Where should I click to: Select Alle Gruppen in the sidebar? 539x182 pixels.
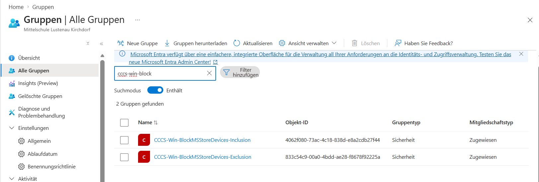click(x=50, y=71)
